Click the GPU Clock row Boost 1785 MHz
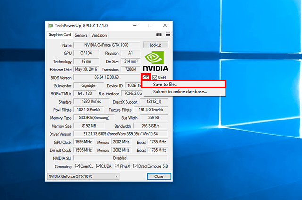 [158, 142]
